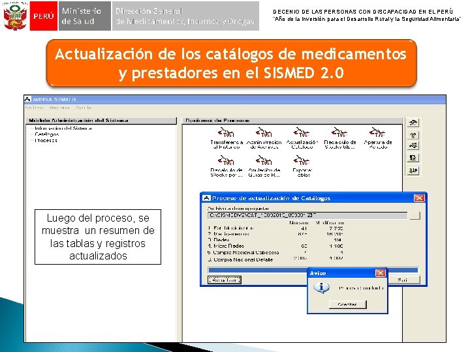Select the Establecimientos summary row

[275, 228]
